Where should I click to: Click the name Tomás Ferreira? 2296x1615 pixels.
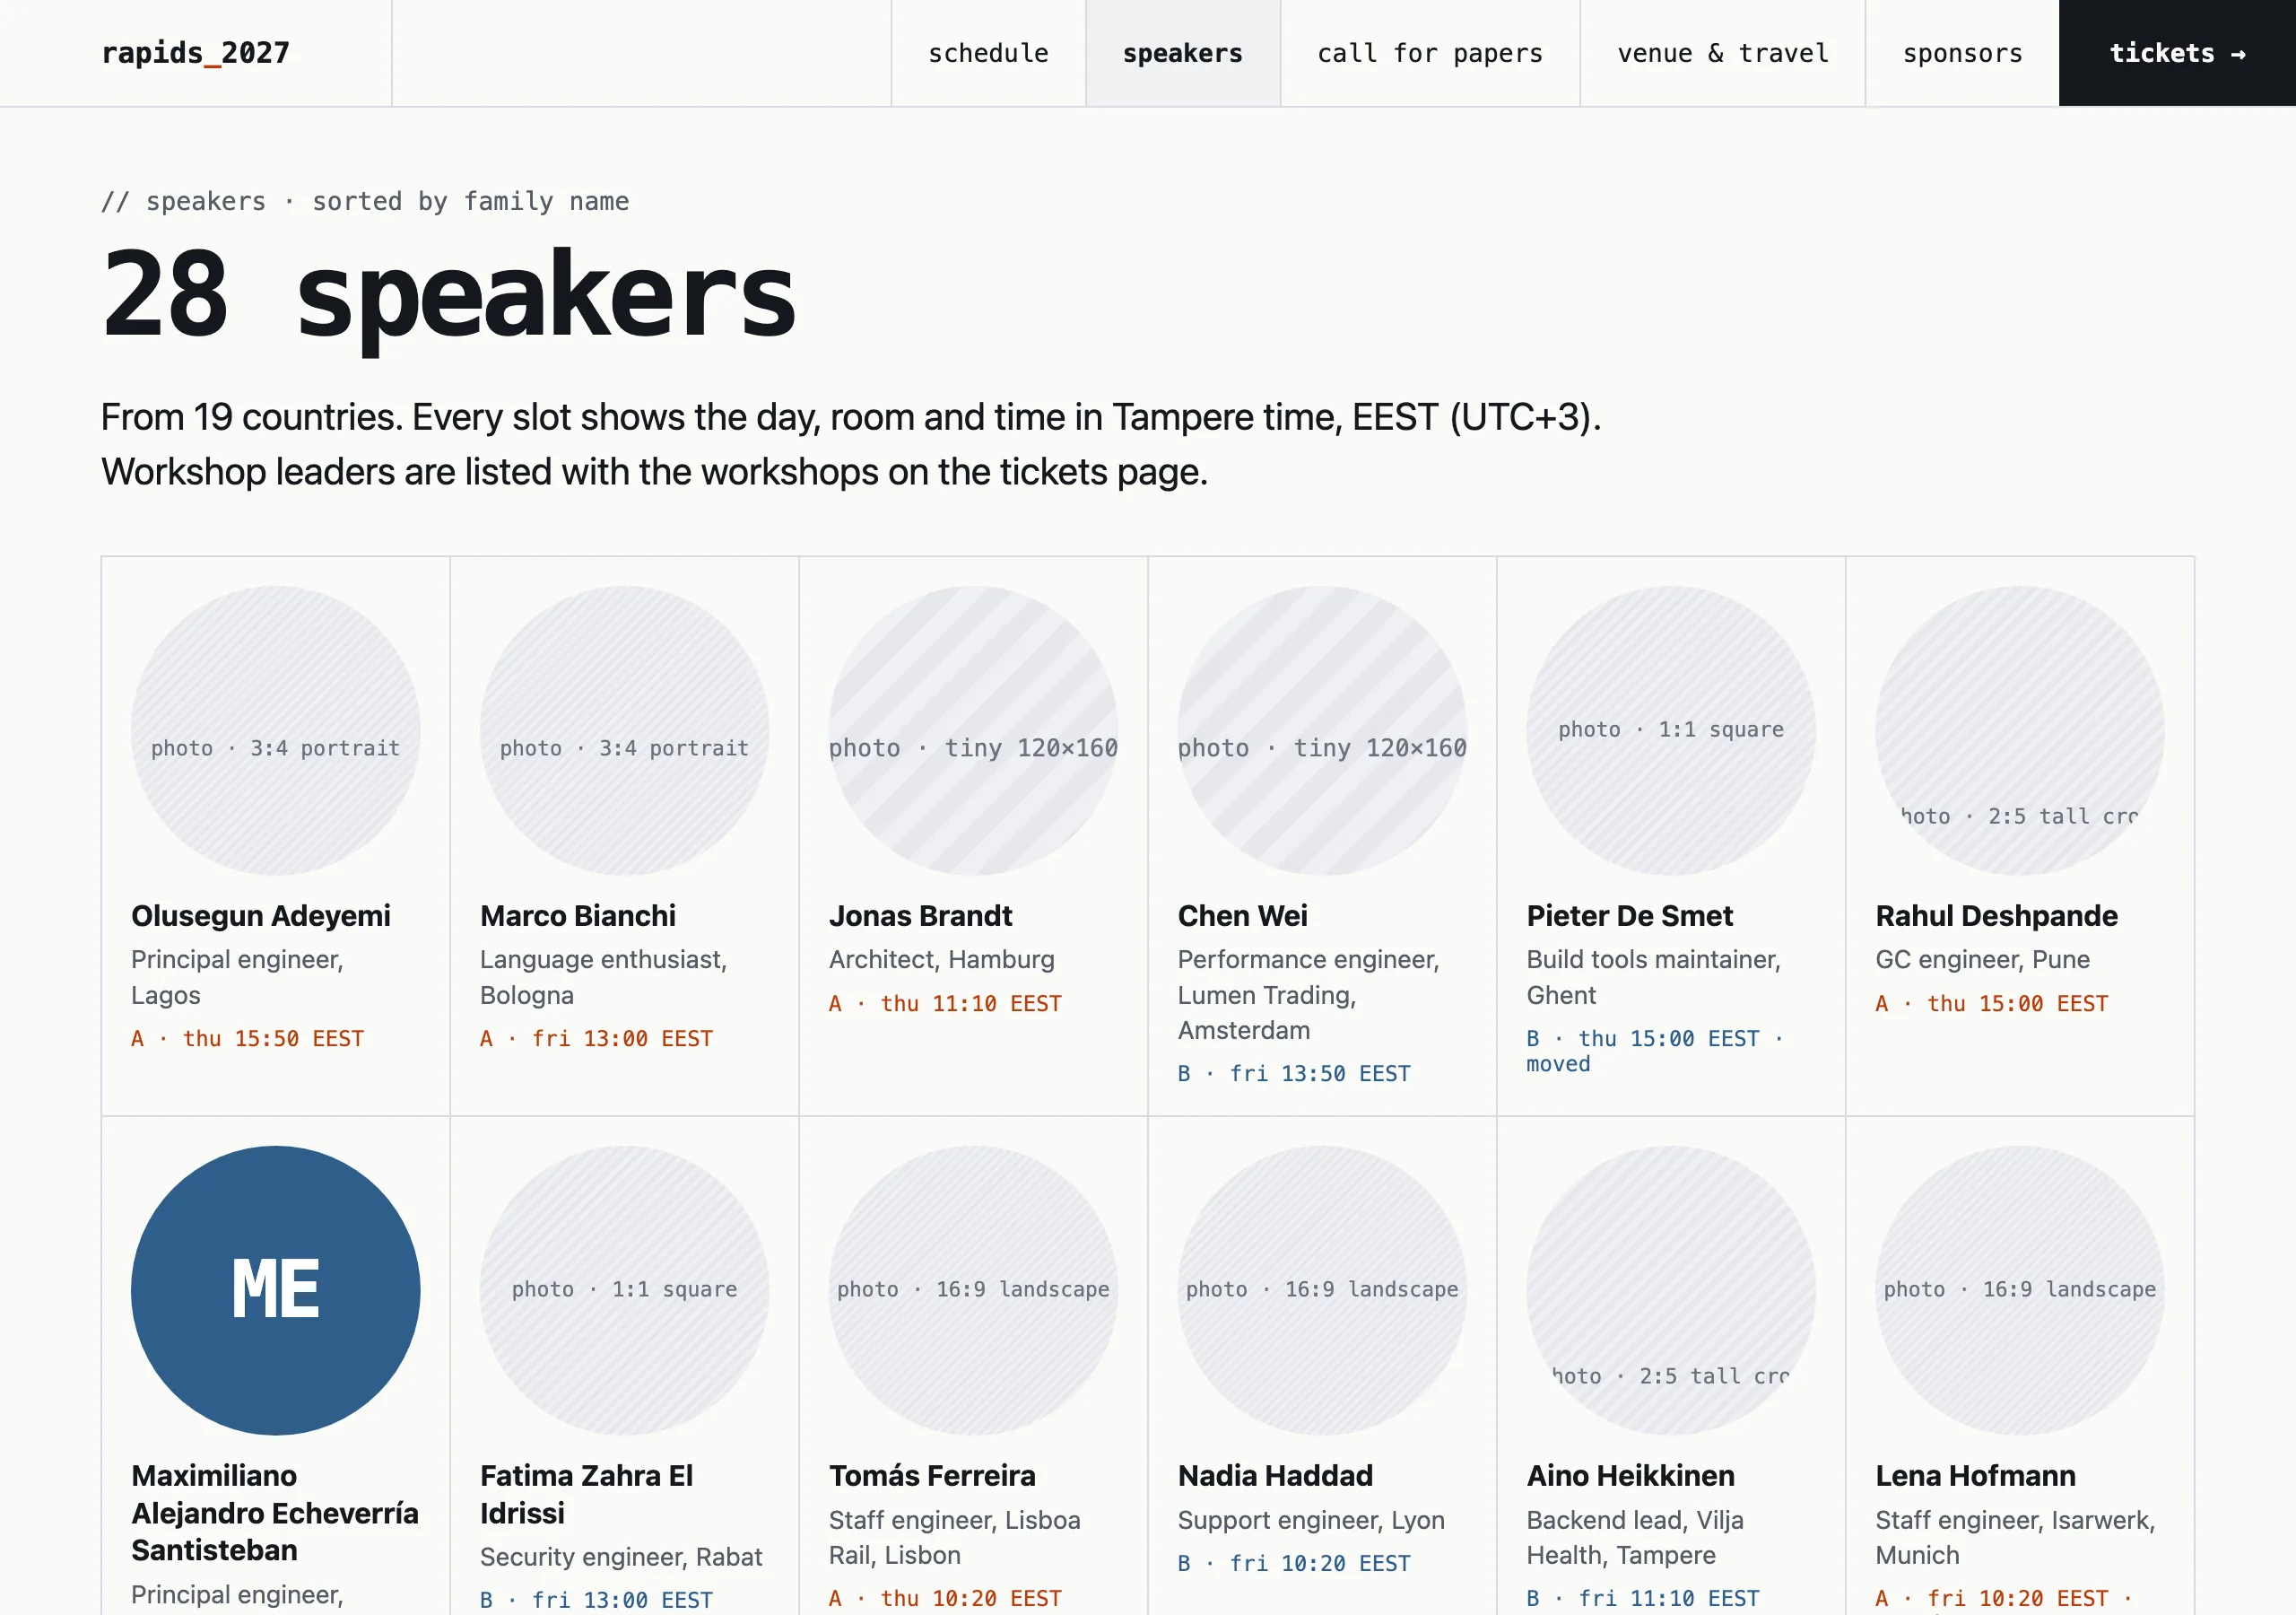coord(932,1475)
